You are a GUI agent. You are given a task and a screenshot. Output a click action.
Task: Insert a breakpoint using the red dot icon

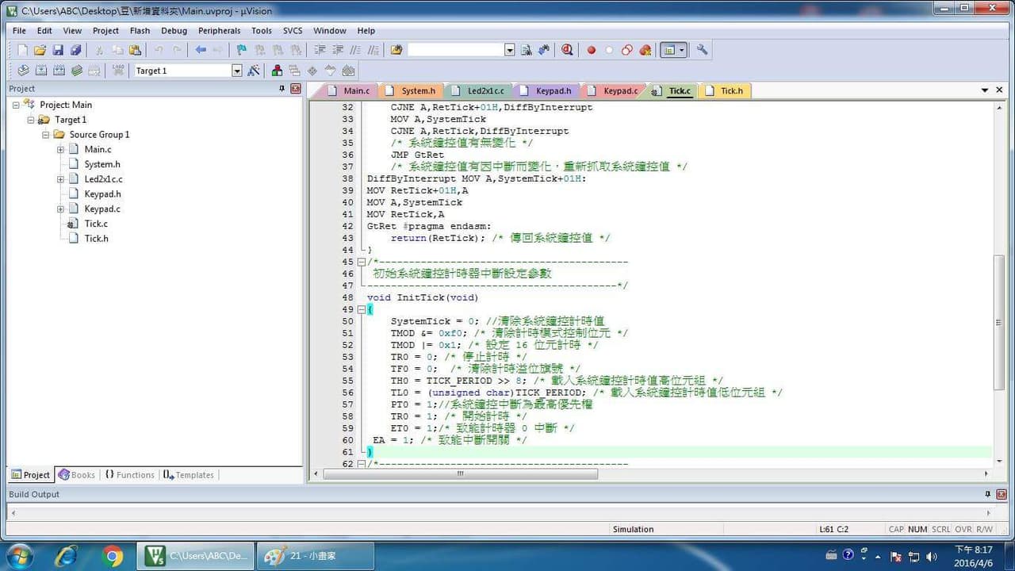click(x=591, y=50)
